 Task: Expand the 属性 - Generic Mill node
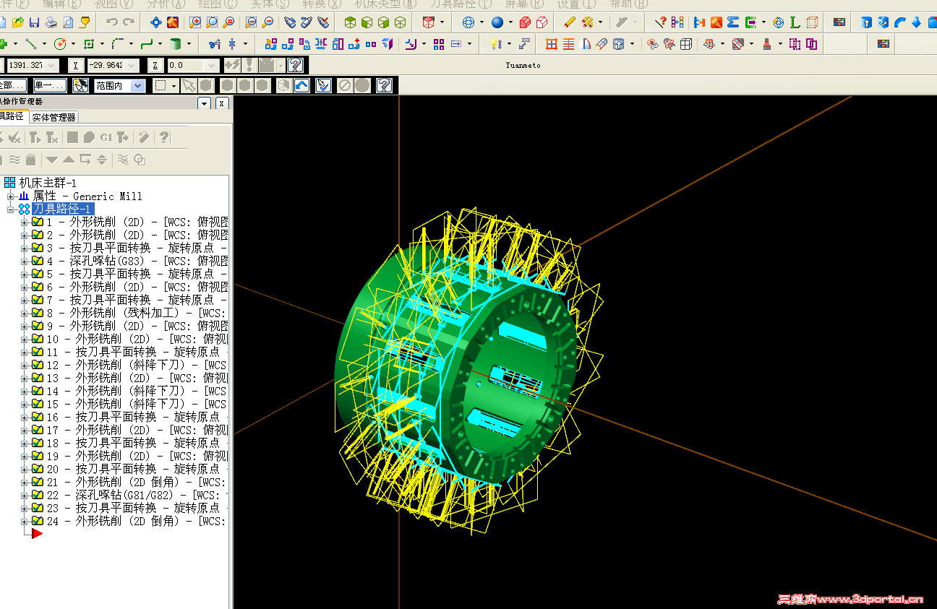[x=11, y=196]
